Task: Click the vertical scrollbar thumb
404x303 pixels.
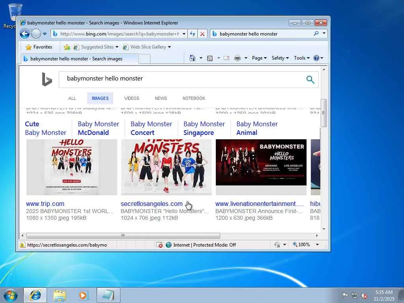Action: coord(324,113)
